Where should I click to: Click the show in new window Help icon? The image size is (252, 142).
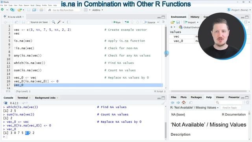(191, 103)
